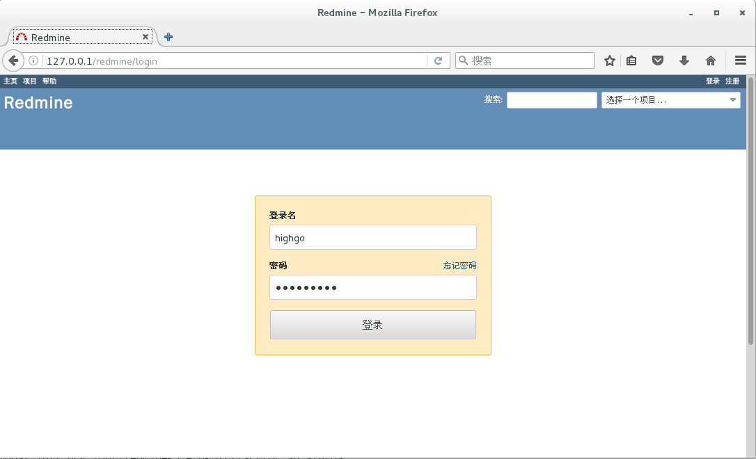The width and height of the screenshot is (756, 459).
Task: Open the Downloads arrow icon
Action: tap(684, 61)
